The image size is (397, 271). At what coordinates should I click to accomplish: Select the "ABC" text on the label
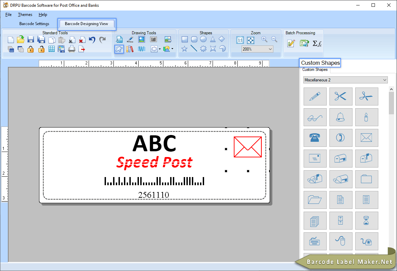(x=155, y=143)
